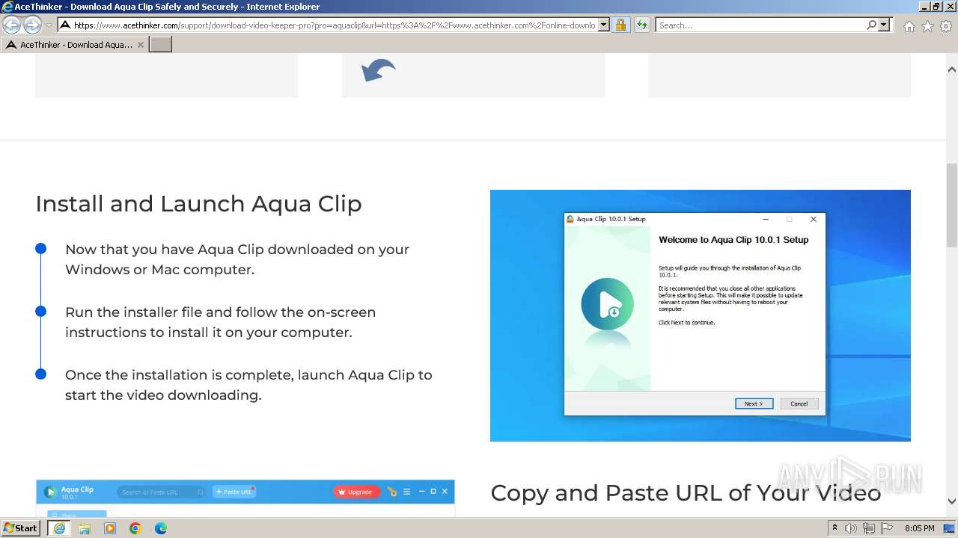This screenshot has height=538, width=958.
Task: Click the search magnifier icon
Action: click(871, 25)
